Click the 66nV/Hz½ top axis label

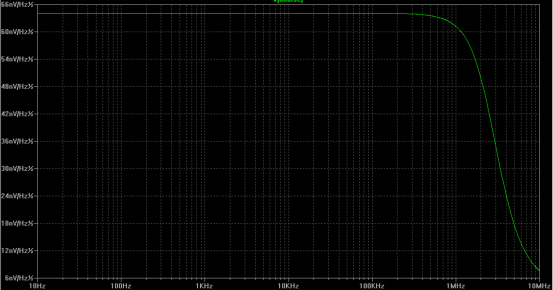17,4
